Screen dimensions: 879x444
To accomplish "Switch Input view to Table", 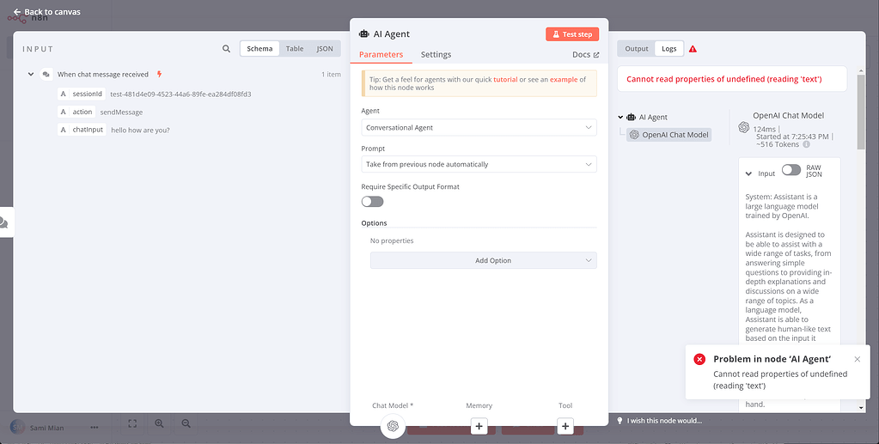I will [x=295, y=49].
